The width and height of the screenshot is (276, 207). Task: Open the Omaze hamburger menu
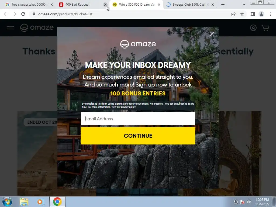tap(11, 28)
